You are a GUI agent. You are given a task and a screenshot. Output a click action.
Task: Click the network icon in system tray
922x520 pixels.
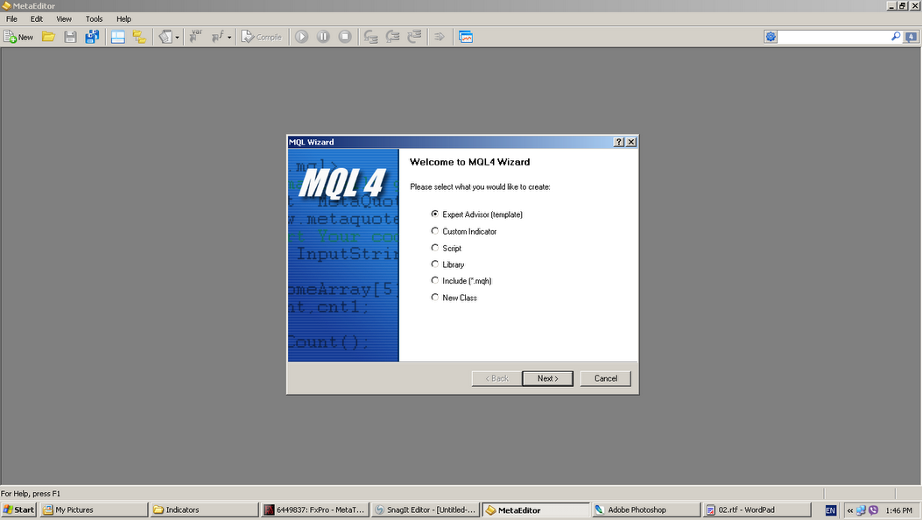pos(861,510)
